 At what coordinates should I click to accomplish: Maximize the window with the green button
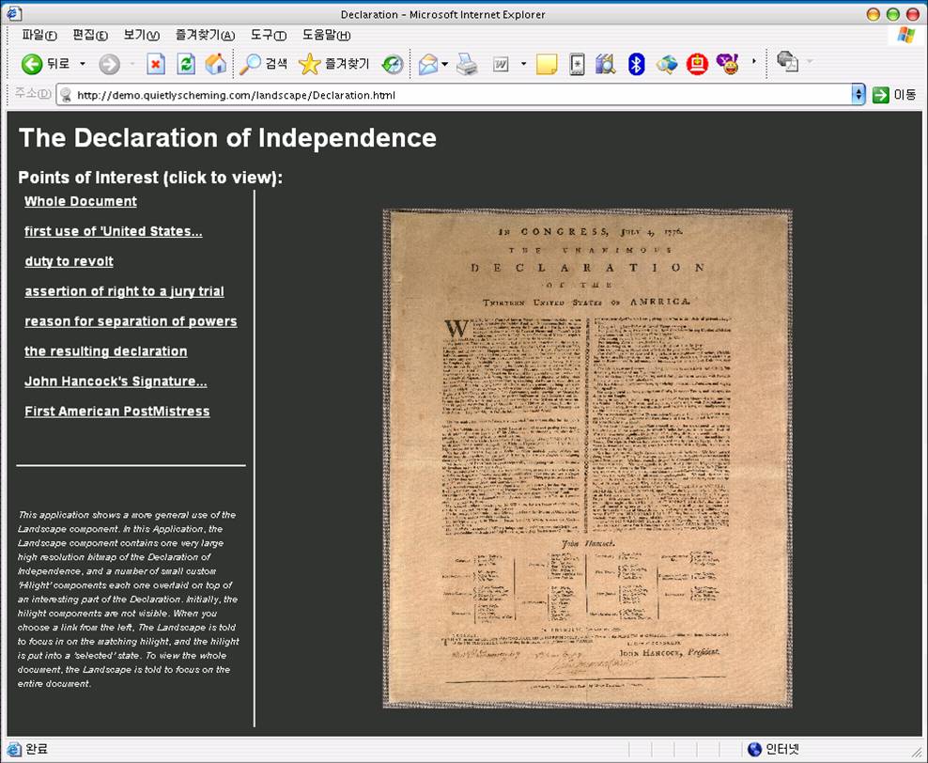coord(893,14)
